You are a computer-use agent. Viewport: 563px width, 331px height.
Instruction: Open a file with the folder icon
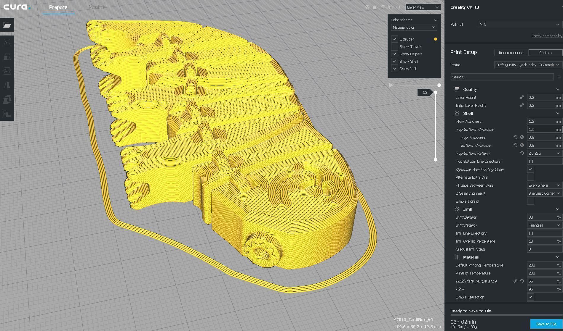tap(7, 25)
